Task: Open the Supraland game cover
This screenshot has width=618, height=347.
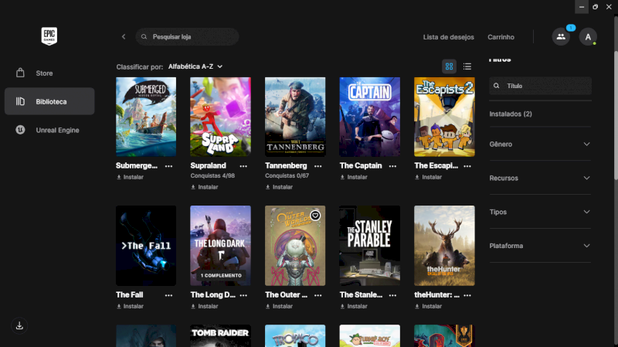Action: tap(220, 117)
